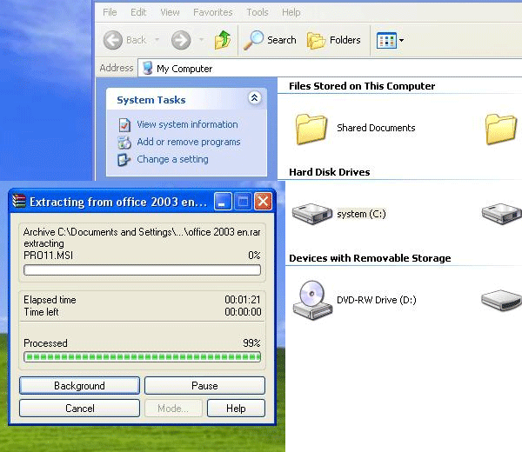
Task: Select the hard drive right of system (C:)
Action: click(502, 214)
